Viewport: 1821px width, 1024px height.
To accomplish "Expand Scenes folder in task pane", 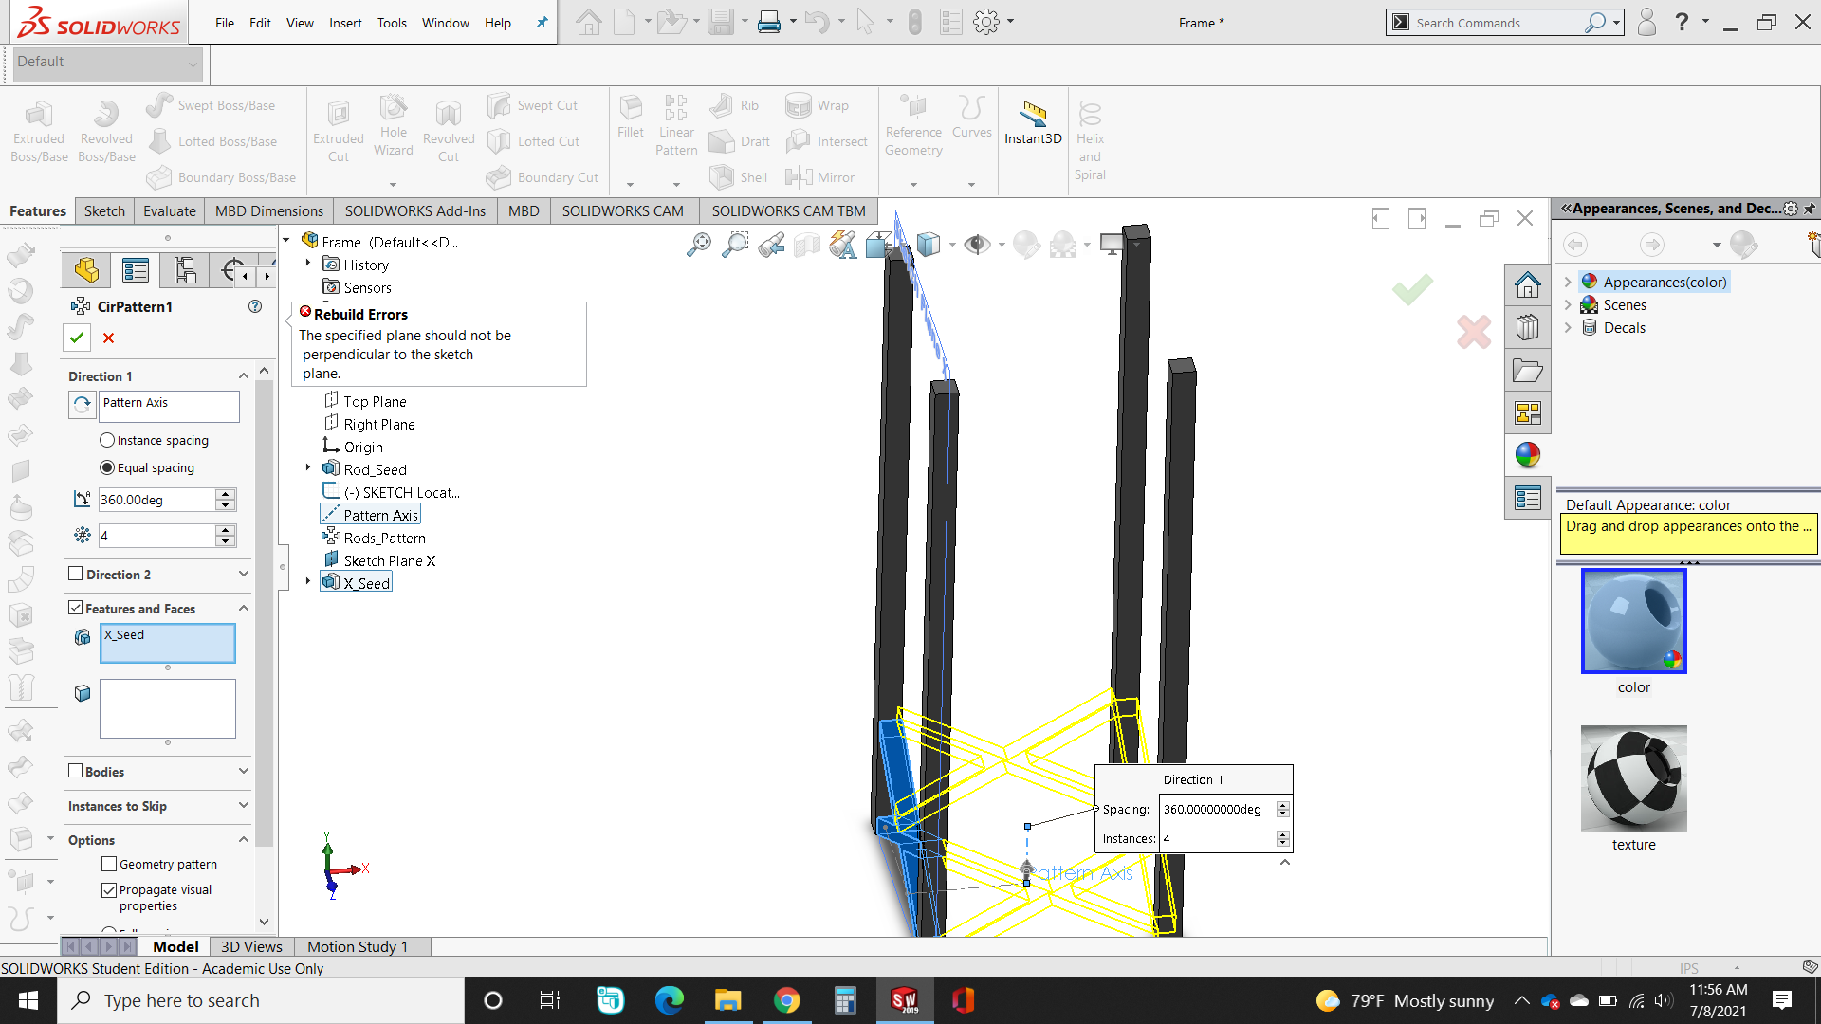I will (1568, 304).
